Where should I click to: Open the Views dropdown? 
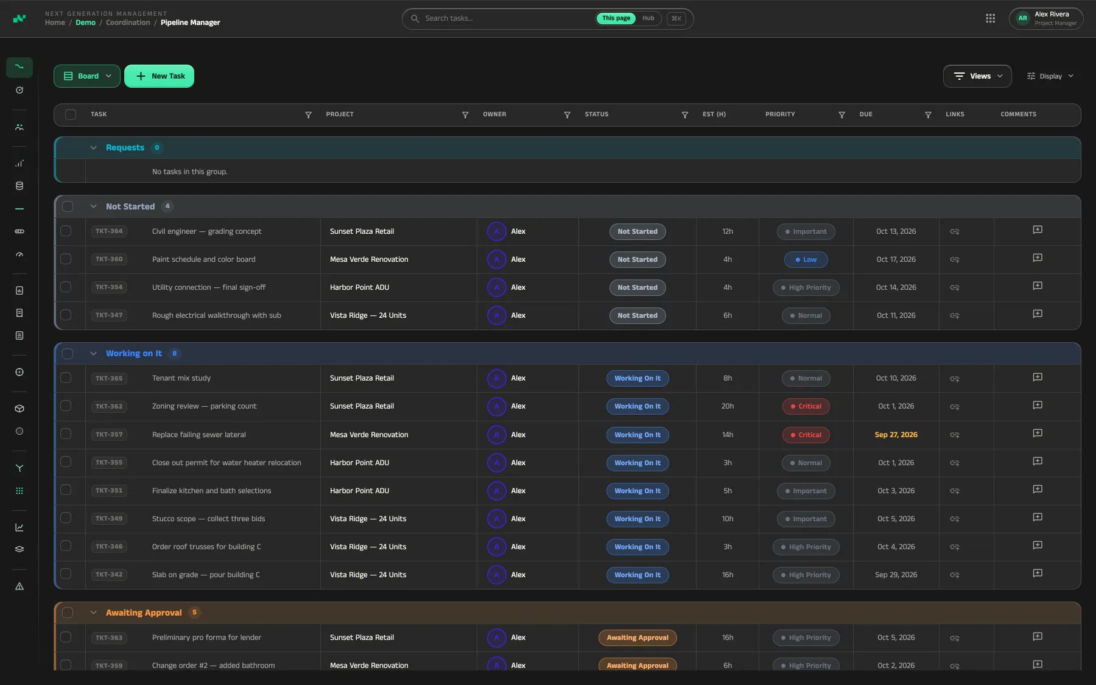977,76
